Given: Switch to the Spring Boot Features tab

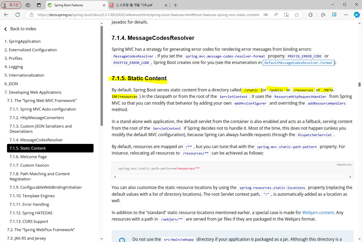Looking at the screenshot, I should (x=77, y=5).
